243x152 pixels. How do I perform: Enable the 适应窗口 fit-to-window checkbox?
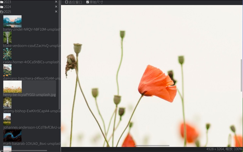67,2
